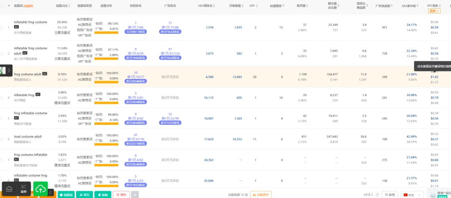
Task: Click the 今日09:11排名 badge
Action: (x=135, y=32)
